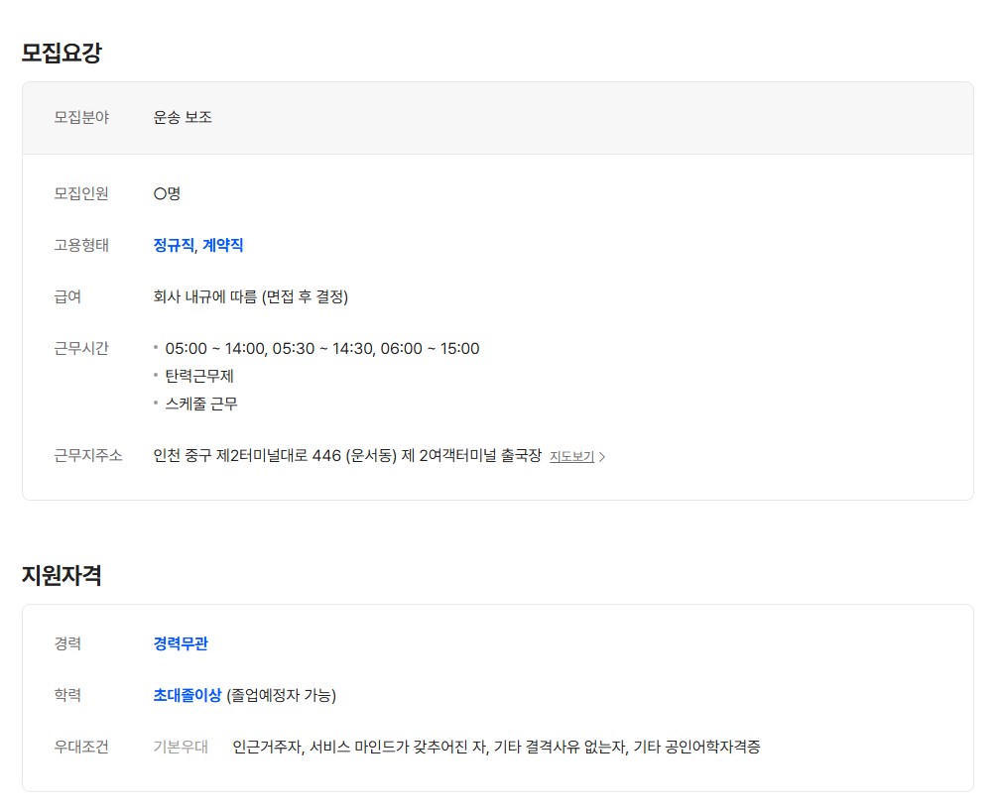Click the 모집인원 row label

pyautogui.click(x=81, y=193)
